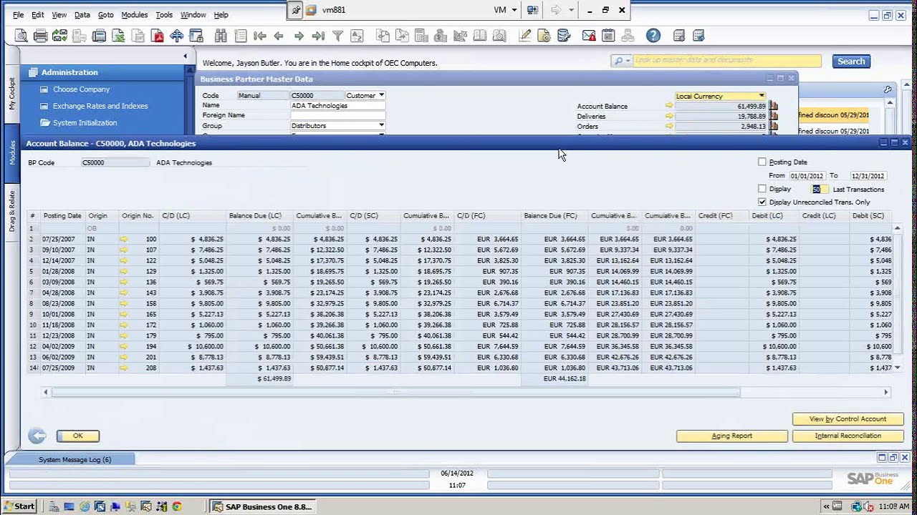Image resolution: width=917 pixels, height=515 pixels.
Task: Expand System Initialization folder
Action: 85,122
